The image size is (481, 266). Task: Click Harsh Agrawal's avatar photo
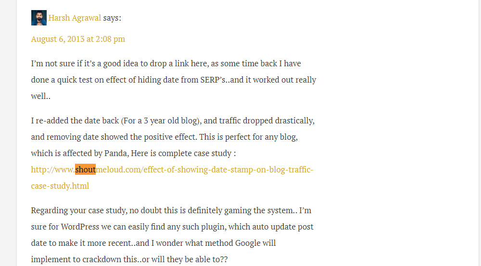[x=39, y=18]
